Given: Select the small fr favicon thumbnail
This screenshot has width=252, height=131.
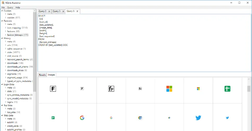Looking at the screenshot, I should (140, 89).
